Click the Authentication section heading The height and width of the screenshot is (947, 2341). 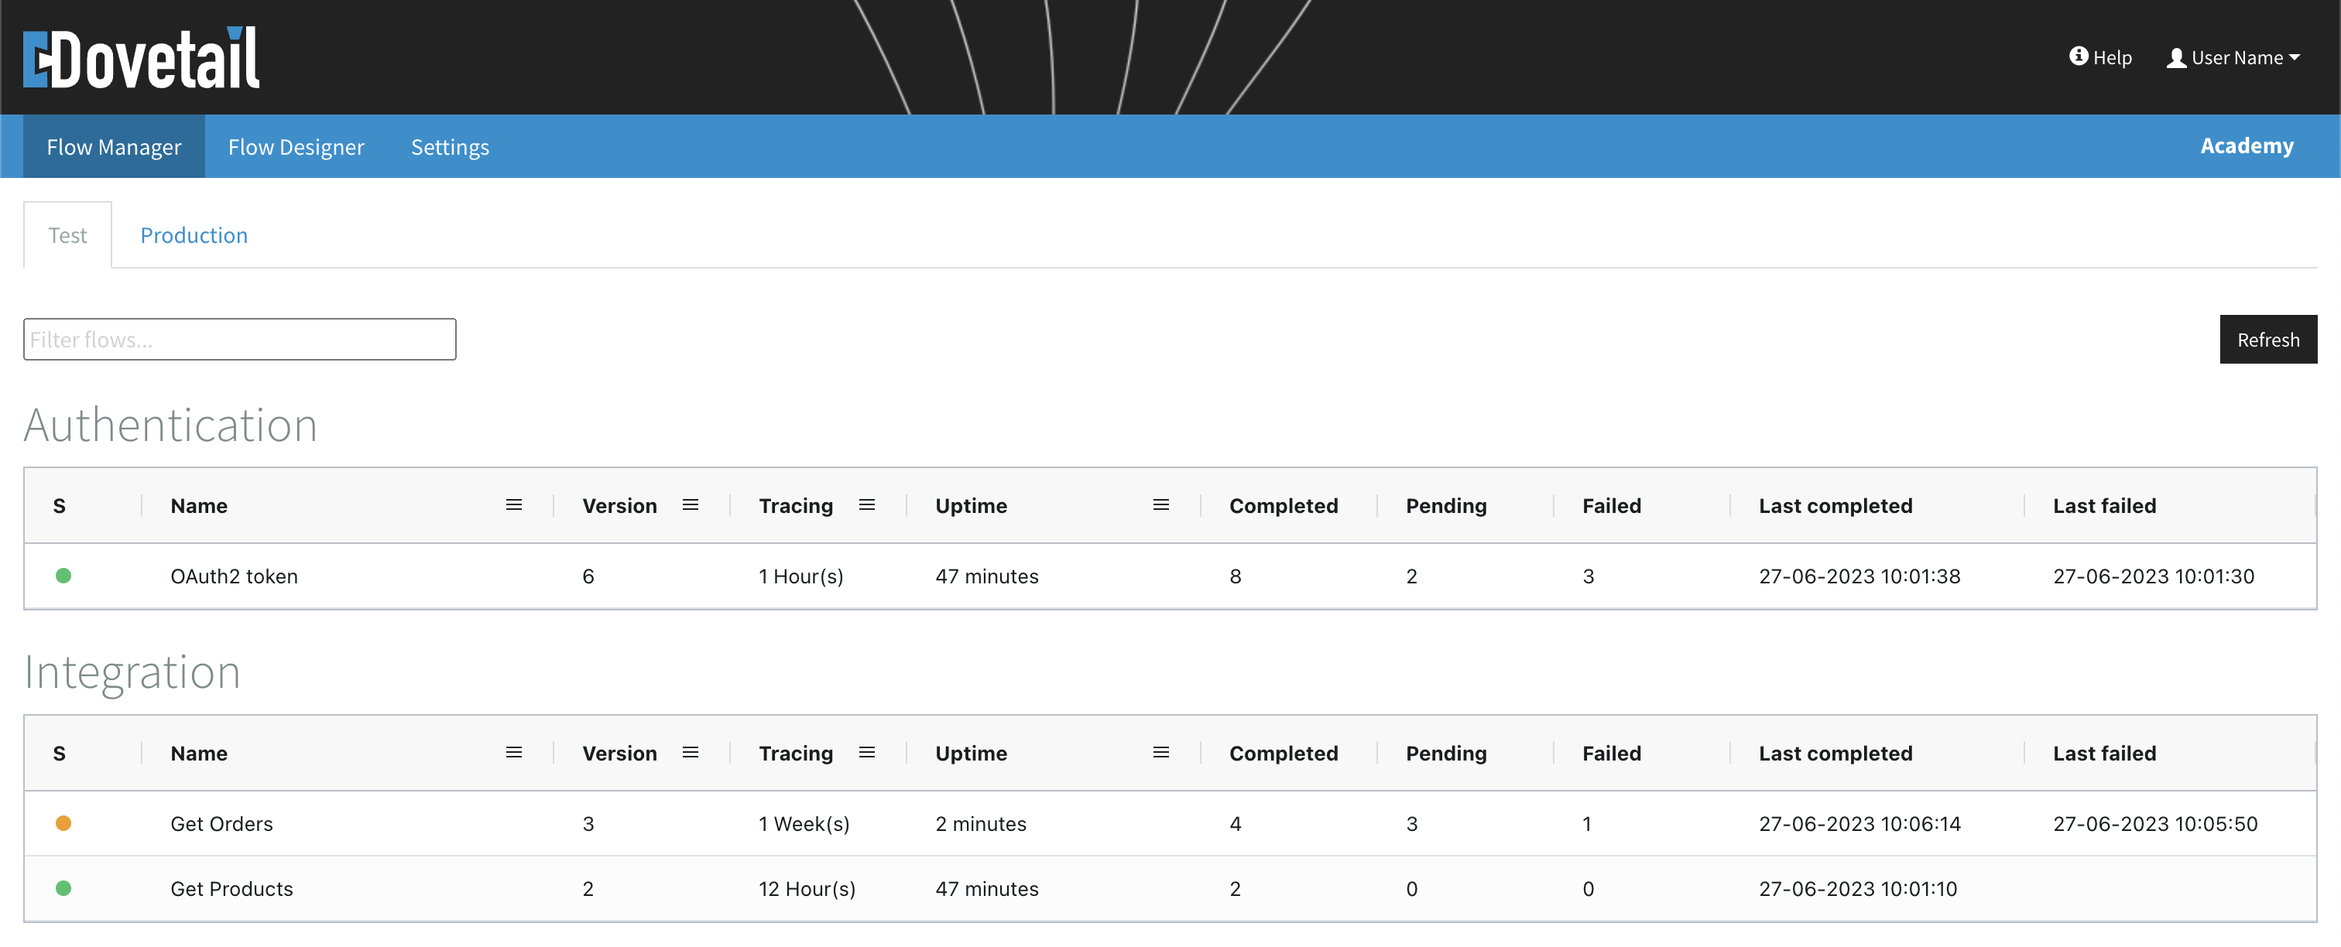click(x=171, y=425)
